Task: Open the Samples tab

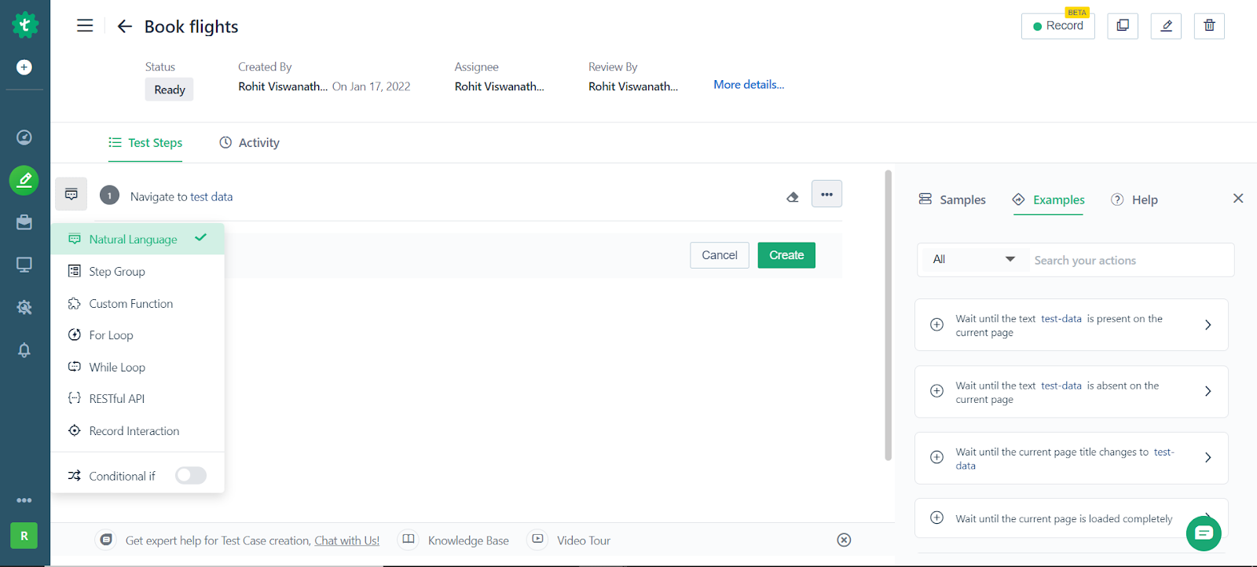Action: (952, 199)
